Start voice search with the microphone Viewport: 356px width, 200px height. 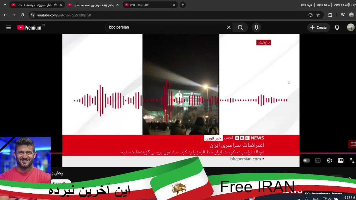(x=256, y=27)
